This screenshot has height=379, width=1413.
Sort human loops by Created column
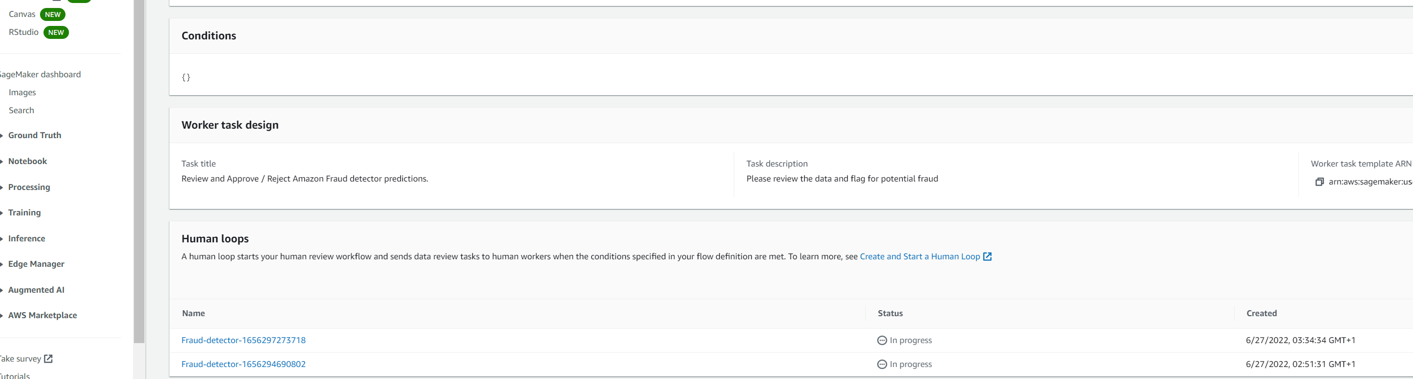coord(1261,313)
